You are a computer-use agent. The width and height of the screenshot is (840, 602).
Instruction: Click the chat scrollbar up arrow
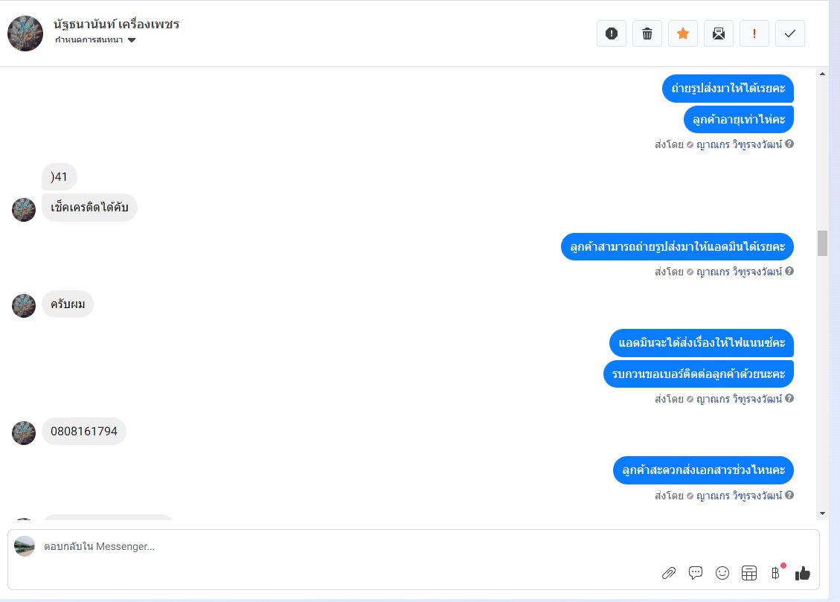coord(822,74)
